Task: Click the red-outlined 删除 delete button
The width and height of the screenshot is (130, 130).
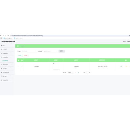Action: [26, 55]
